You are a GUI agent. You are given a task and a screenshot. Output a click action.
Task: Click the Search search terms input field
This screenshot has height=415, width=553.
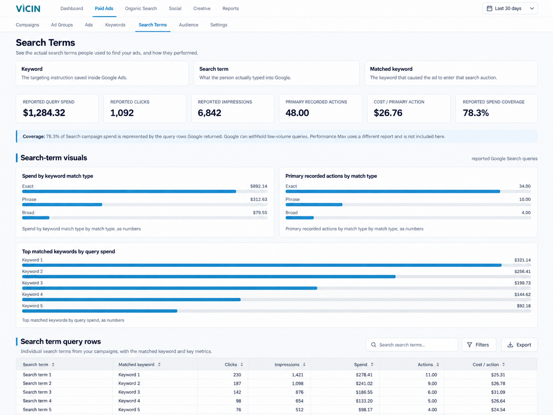coord(412,345)
